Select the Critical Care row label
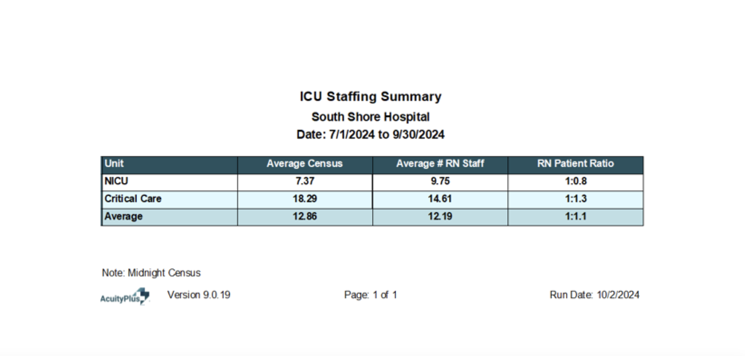 133,199
